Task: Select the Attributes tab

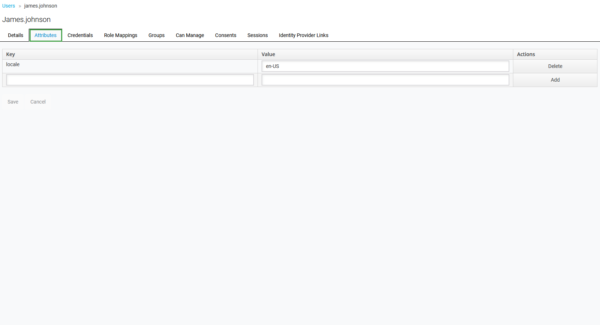Action: point(46,35)
